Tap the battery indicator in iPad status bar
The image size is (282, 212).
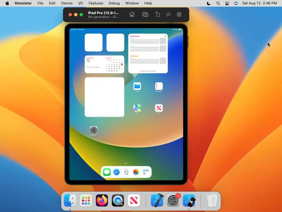[x=180, y=29]
